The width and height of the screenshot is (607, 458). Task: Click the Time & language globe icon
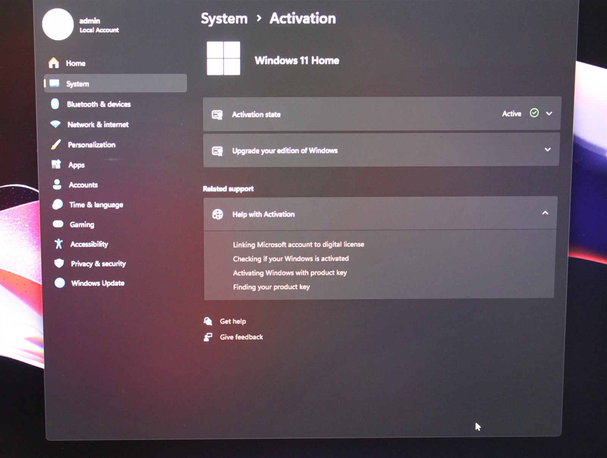point(57,204)
